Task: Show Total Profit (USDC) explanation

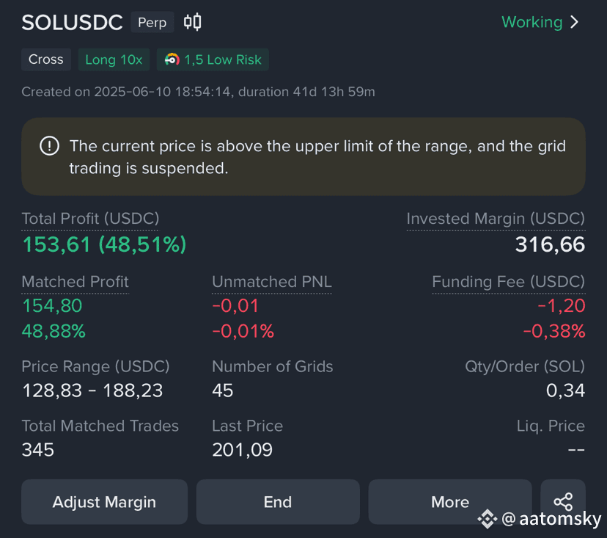Action: point(90,219)
